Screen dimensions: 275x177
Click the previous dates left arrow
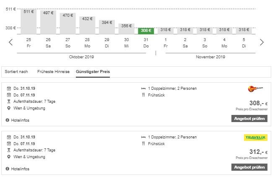(x=11, y=42)
